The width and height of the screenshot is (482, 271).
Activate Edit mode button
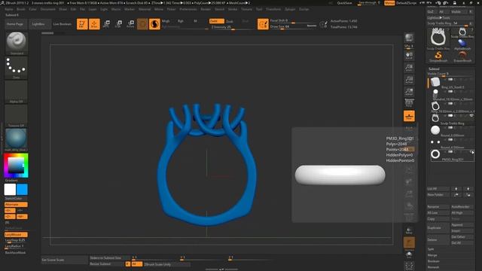coord(82,24)
